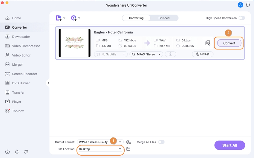This screenshot has height=158, width=254.
Task: Click the Add Files icon
Action: pos(59,18)
